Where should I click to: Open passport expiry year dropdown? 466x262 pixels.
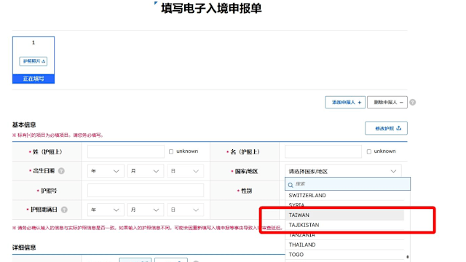[106, 210]
